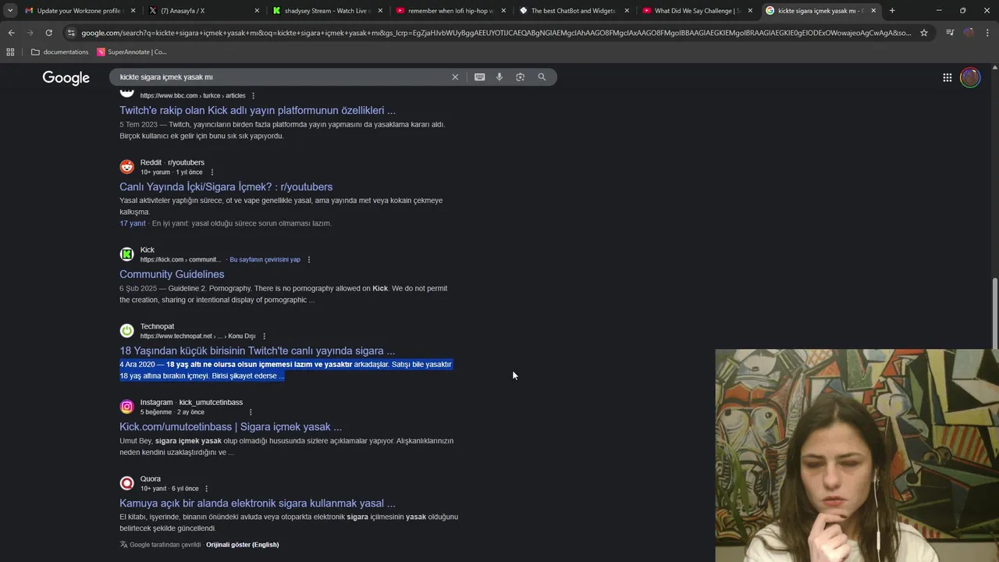Open the bookmarks bar apps grid
999x562 pixels.
coord(10,52)
